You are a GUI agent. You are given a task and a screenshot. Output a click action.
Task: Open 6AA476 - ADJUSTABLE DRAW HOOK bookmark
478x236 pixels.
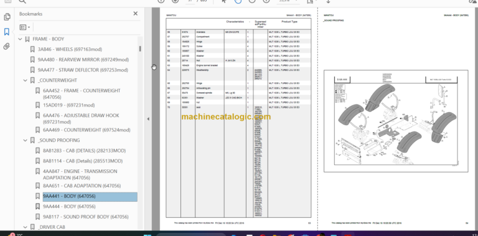[x=81, y=118]
